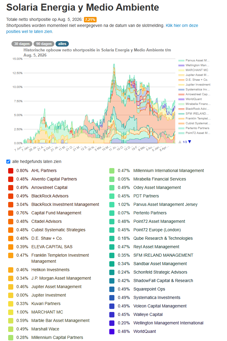This screenshot has width=227, height=341.
Task: Click MARCHANT MC yellow color swatch
Action: click(11, 312)
